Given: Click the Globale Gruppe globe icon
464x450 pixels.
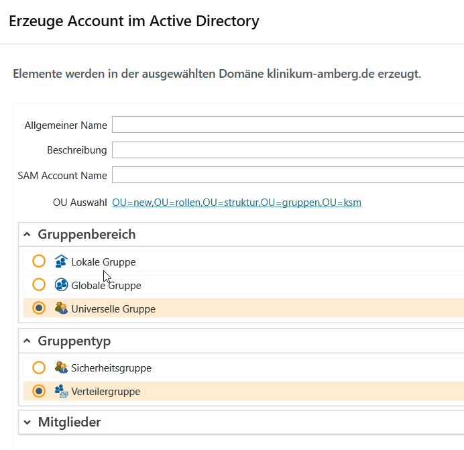Looking at the screenshot, I should (x=61, y=285).
